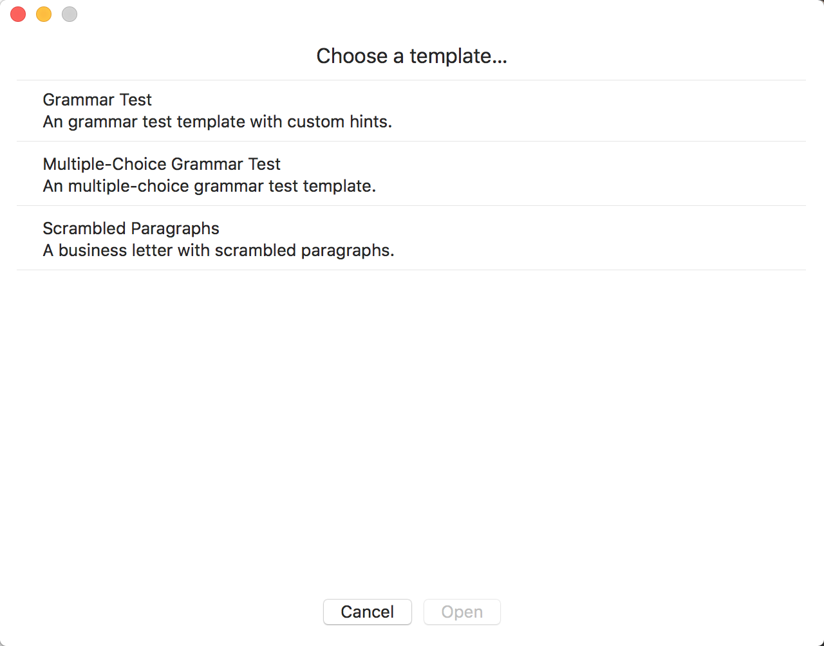Click the word 'Paragraphs' in the third template title
This screenshot has width=824, height=646.
pyautogui.click(x=175, y=228)
